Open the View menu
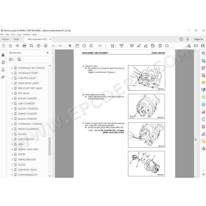 click(x=13, y=34)
